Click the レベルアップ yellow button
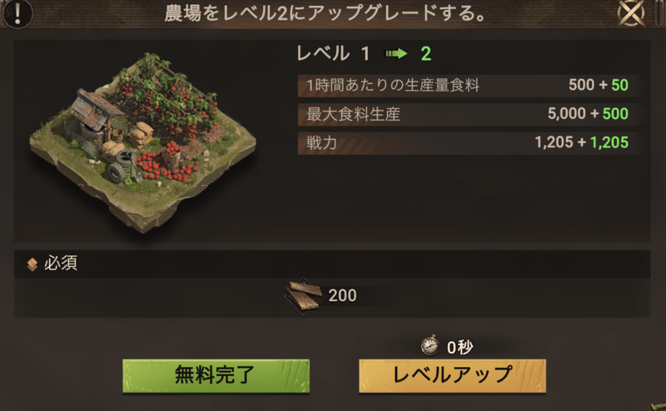This screenshot has height=411, width=666. point(452,376)
